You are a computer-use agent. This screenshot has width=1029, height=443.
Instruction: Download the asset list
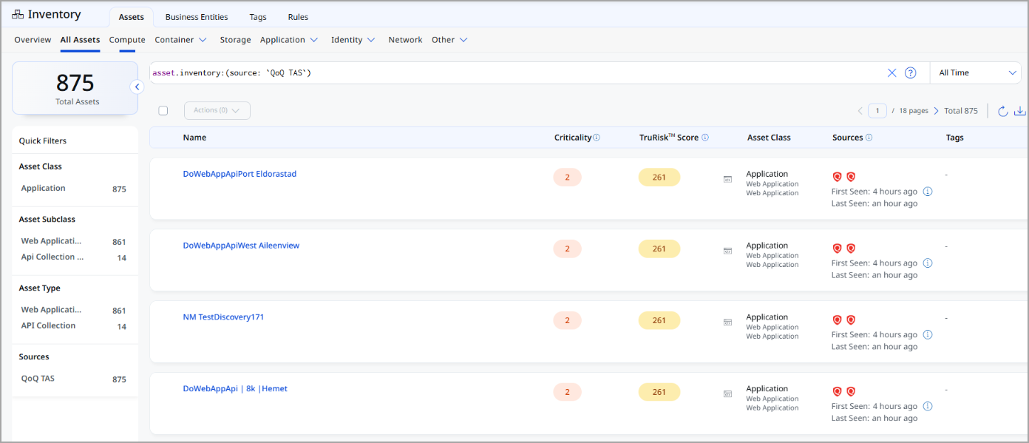1020,111
